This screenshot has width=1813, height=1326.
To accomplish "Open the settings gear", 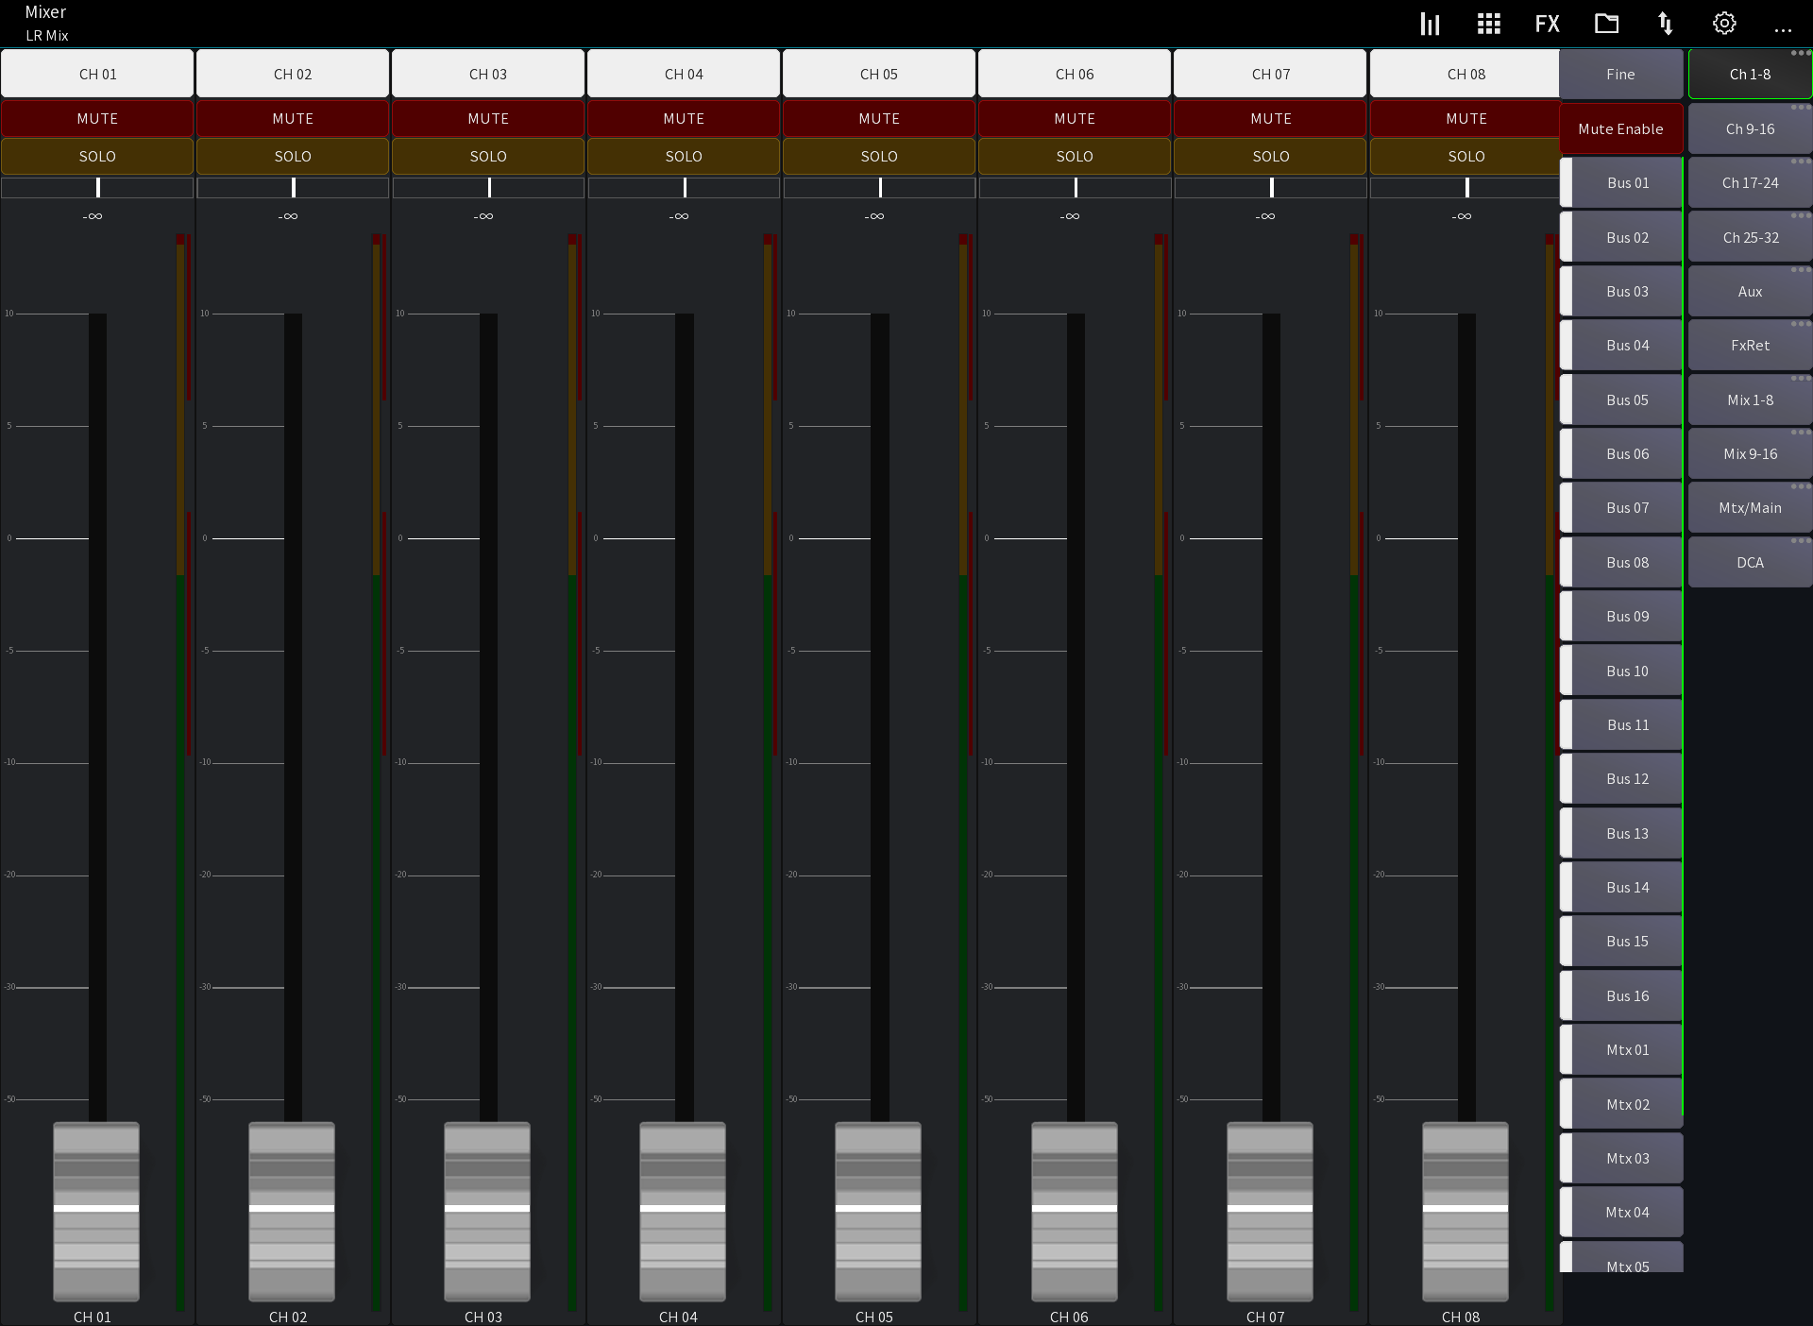I will point(1724,23).
